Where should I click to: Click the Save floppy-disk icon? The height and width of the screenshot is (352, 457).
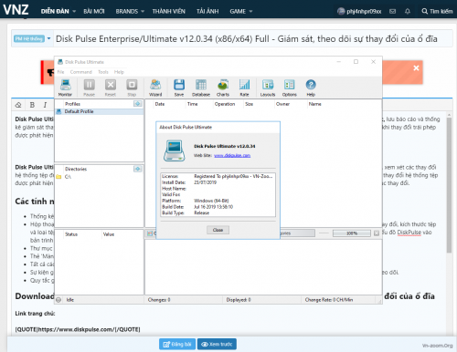179,88
